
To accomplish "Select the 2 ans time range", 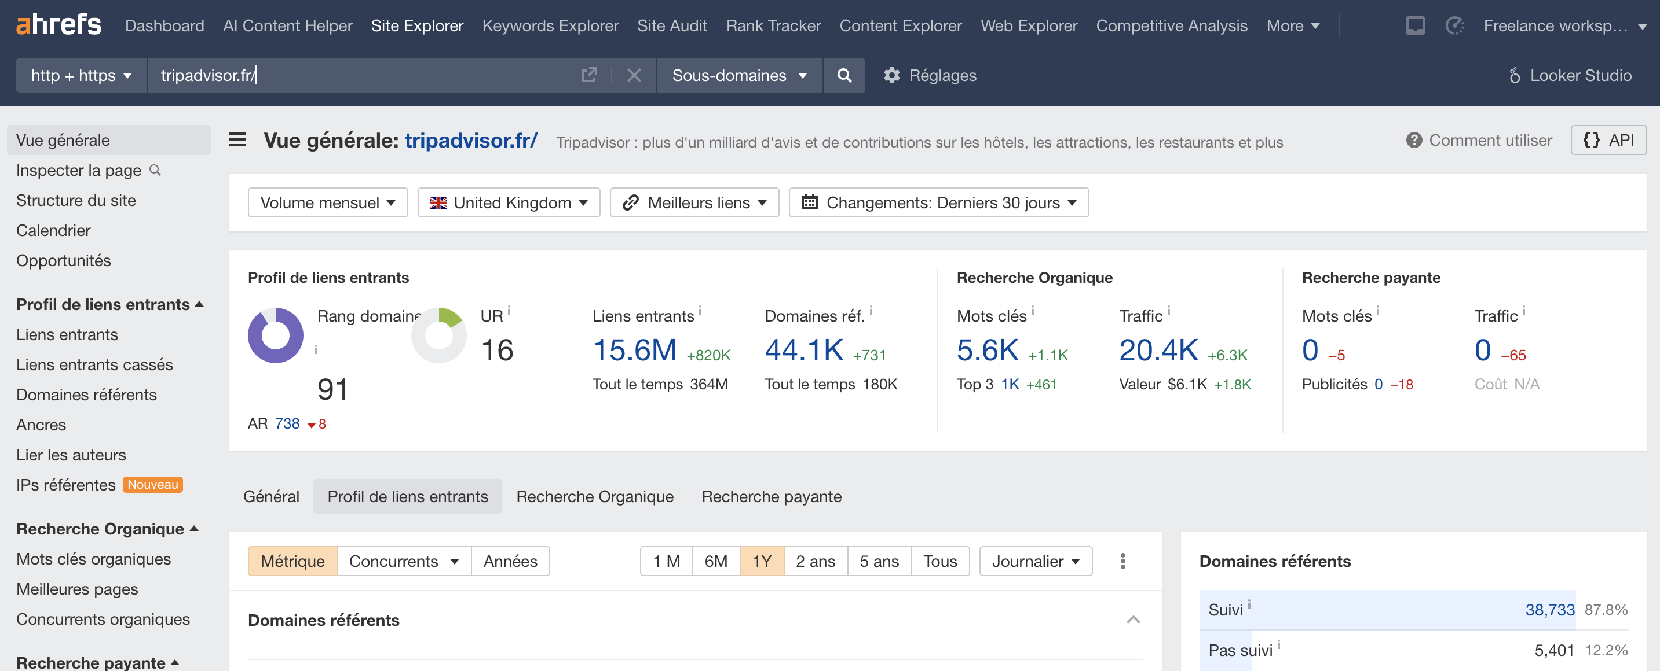I will pyautogui.click(x=815, y=561).
